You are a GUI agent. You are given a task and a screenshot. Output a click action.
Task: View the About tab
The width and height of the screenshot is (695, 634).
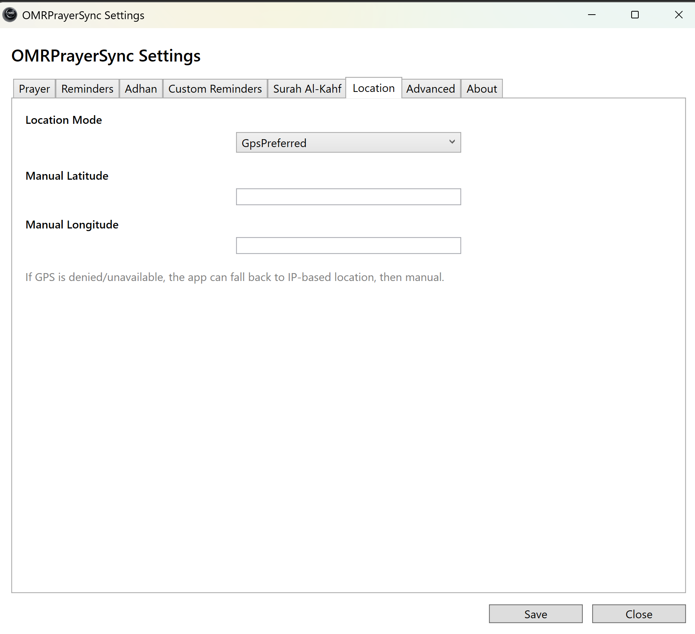pos(482,89)
